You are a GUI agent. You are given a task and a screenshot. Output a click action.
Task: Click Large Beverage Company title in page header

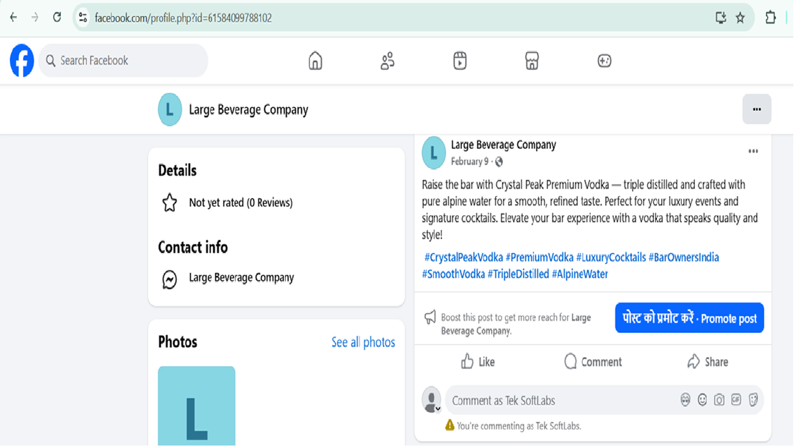[248, 110]
